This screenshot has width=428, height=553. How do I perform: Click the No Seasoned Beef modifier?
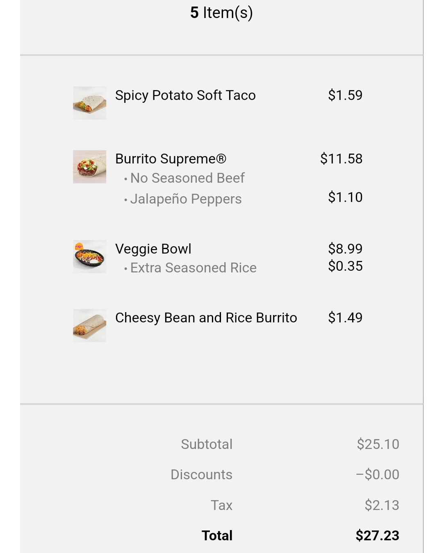pyautogui.click(x=187, y=178)
